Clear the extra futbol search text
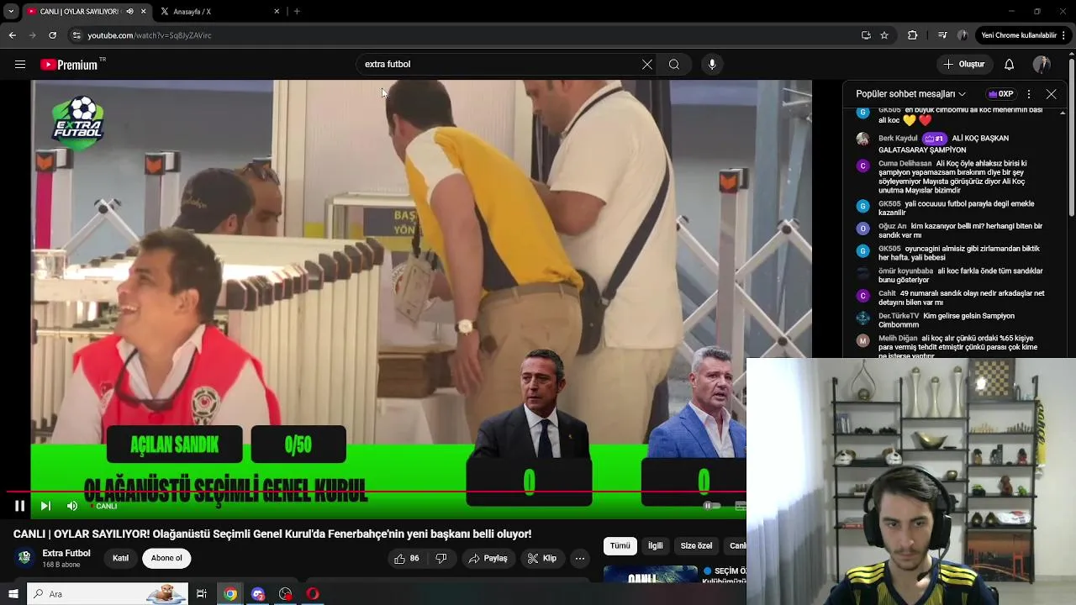 click(x=647, y=65)
